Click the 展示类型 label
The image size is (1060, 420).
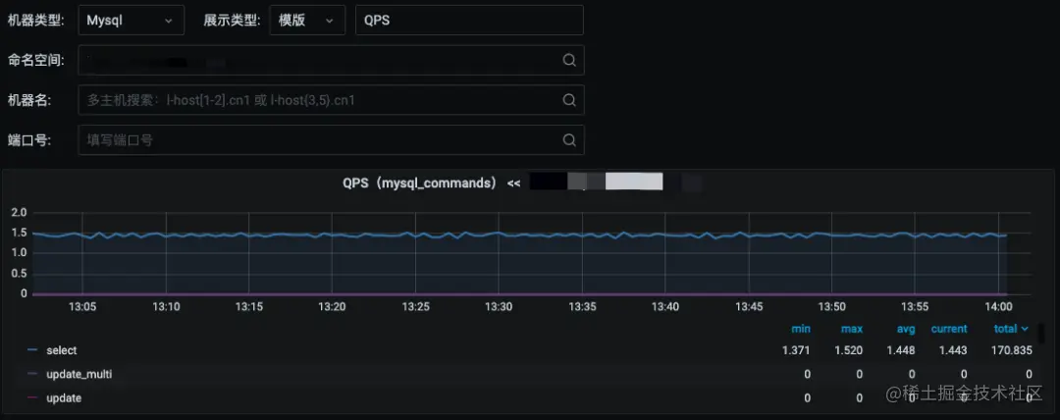[x=232, y=21]
